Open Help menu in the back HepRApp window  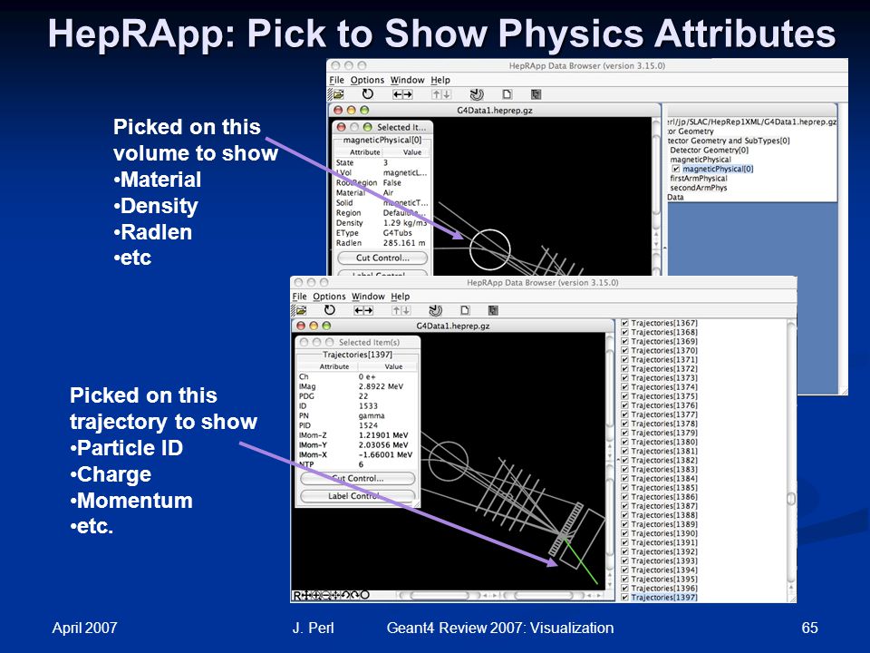pyautogui.click(x=440, y=80)
